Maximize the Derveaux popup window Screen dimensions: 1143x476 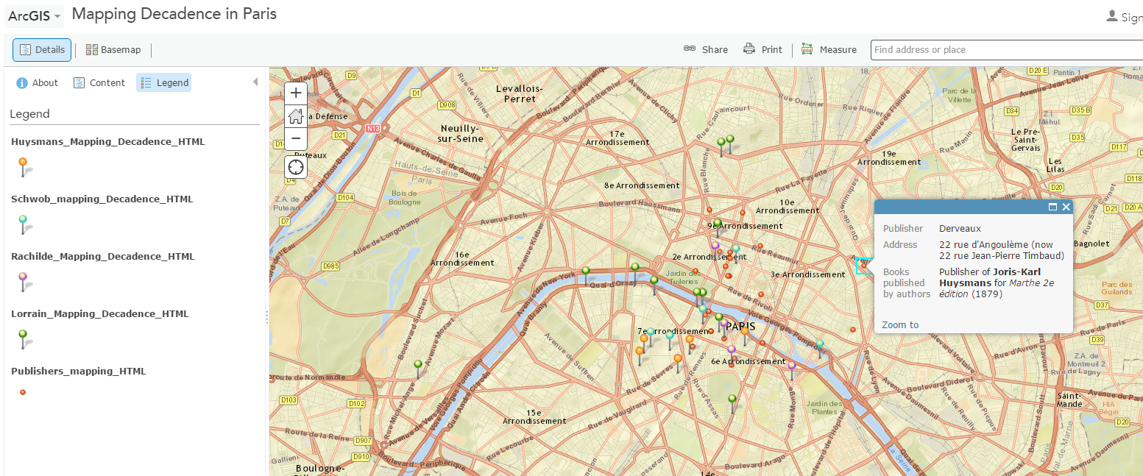pyautogui.click(x=1052, y=207)
